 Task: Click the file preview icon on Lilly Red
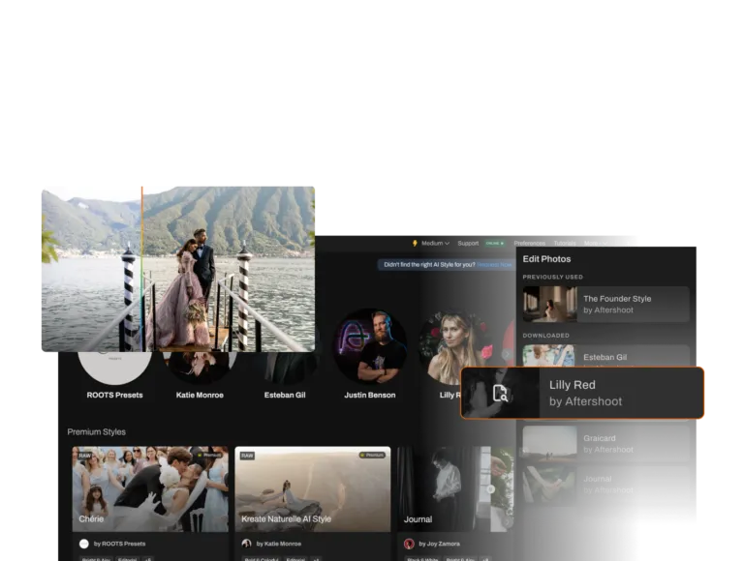tap(500, 393)
